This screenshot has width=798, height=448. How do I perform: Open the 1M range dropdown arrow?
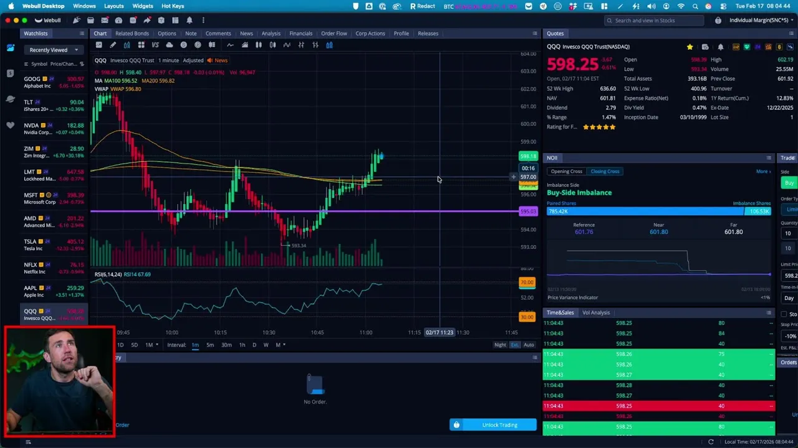[156, 345]
